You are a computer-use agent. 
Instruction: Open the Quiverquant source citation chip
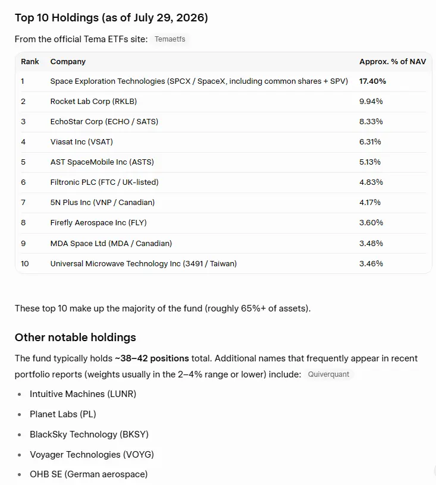point(328,374)
